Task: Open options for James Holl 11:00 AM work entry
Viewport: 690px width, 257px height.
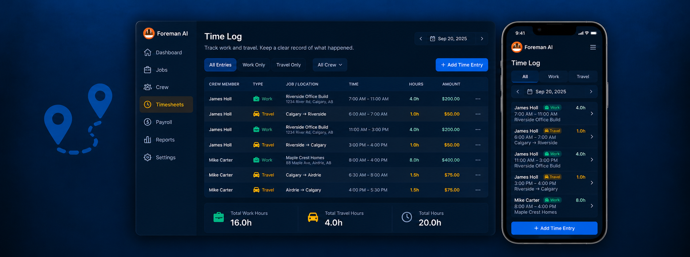Action: coord(478,129)
